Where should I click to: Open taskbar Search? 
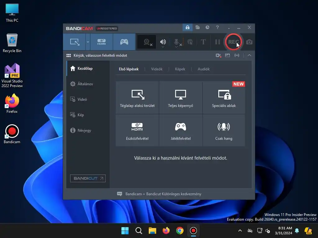click(x=139, y=231)
